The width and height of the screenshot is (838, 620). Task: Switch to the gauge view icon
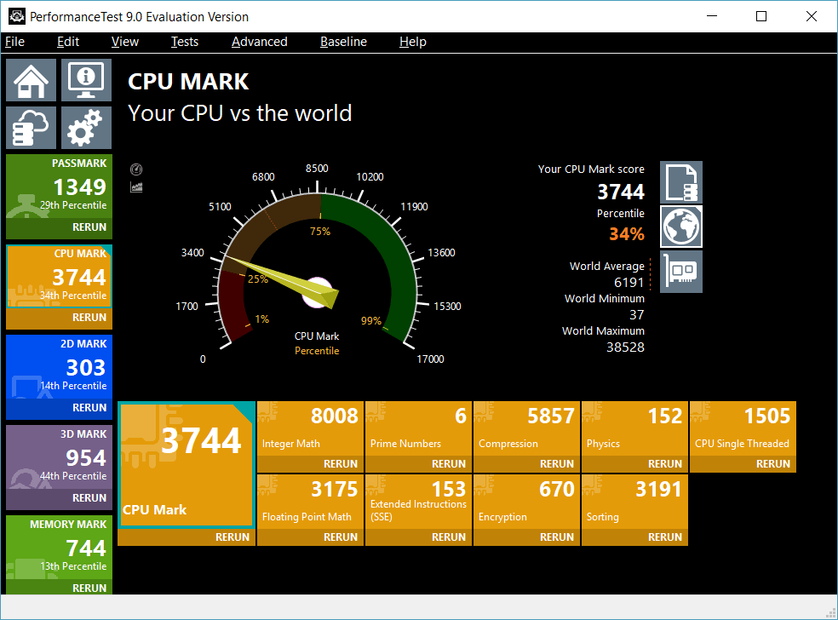[x=136, y=169]
